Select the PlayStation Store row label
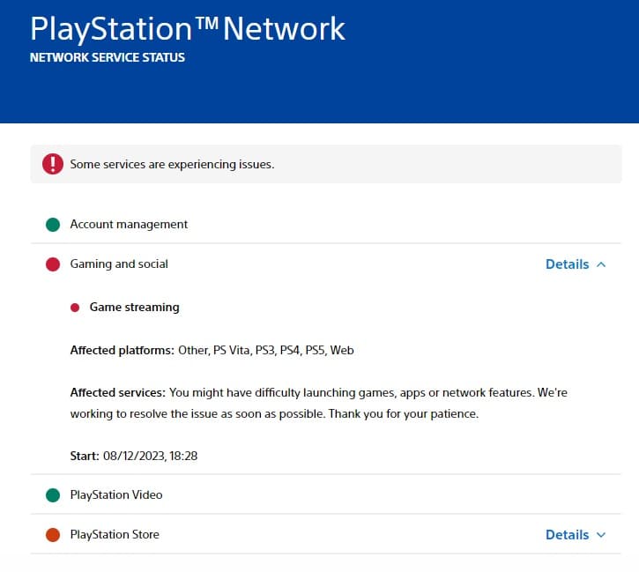Viewport: 639px width, 572px height. click(115, 534)
